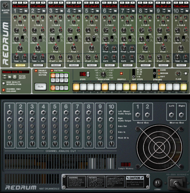Click the Dynamic hard/medium/soft switch
This screenshot has height=193, width=190.
pyautogui.click(x=155, y=73)
